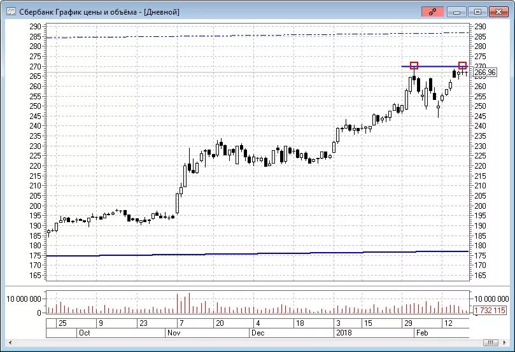Screen dimensions: 515x352
Task: Click date label 25 on time axis
Action: pos(62,323)
